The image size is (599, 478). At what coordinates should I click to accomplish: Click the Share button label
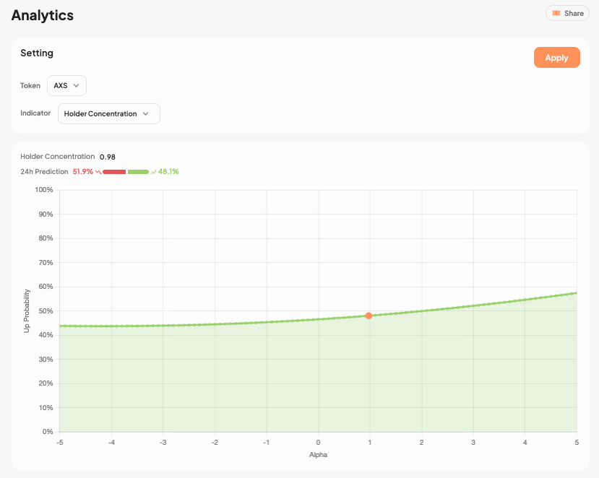(x=574, y=14)
